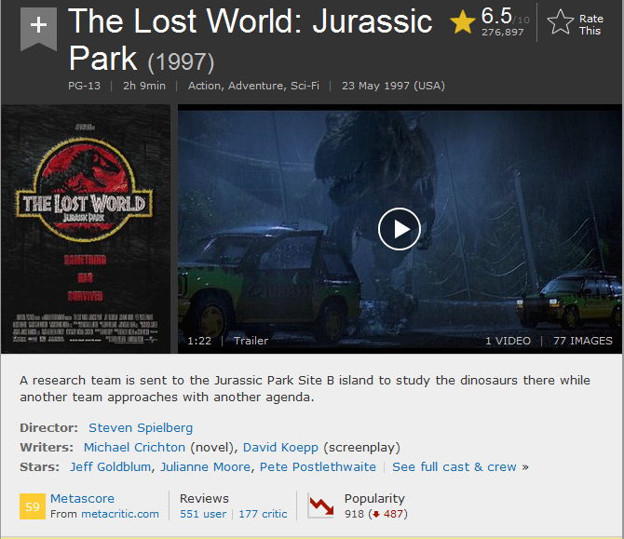The height and width of the screenshot is (539, 624).
Task: Click the 1997 year link in title
Action: point(181,62)
